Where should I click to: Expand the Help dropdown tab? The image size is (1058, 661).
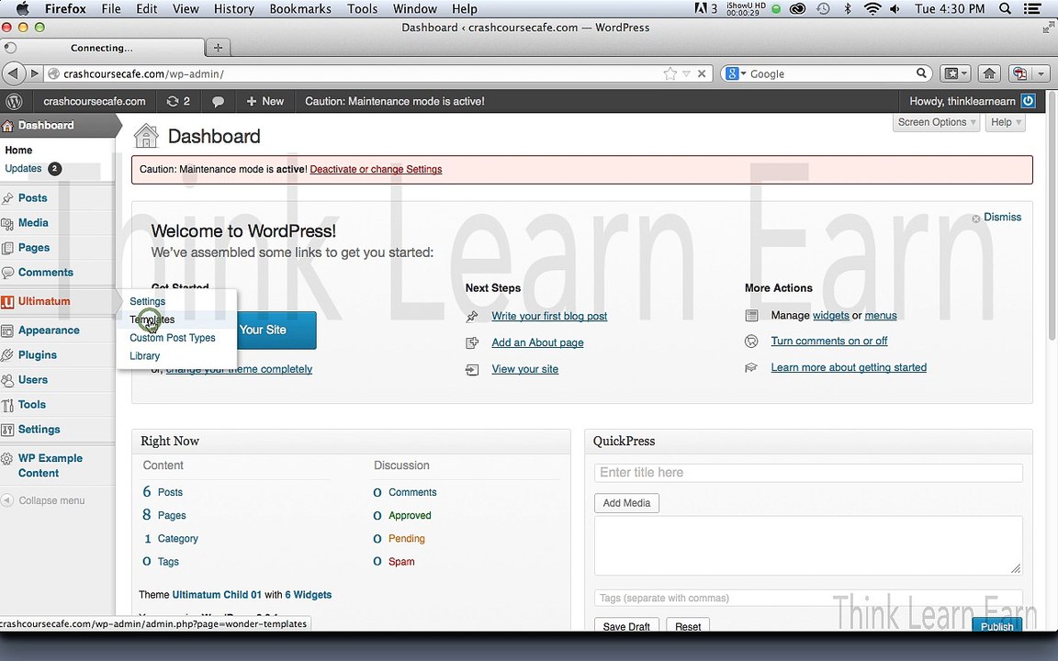1006,122
